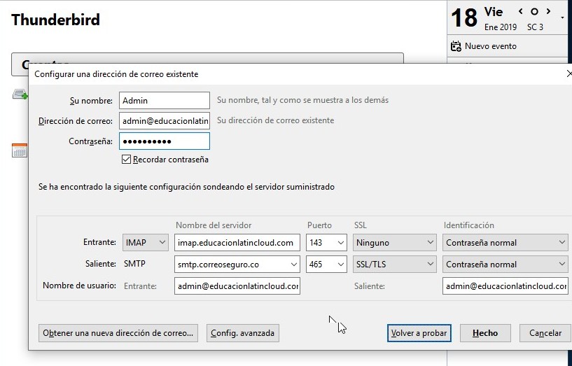The height and width of the screenshot is (366, 572).
Task: Click the Thunderbird heading
Action: point(55,20)
